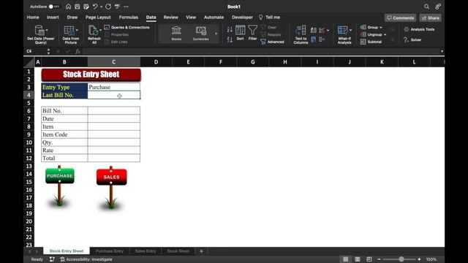The image size is (468, 263).
Task: Switch to the Stock Sheet tab
Action: click(x=178, y=251)
